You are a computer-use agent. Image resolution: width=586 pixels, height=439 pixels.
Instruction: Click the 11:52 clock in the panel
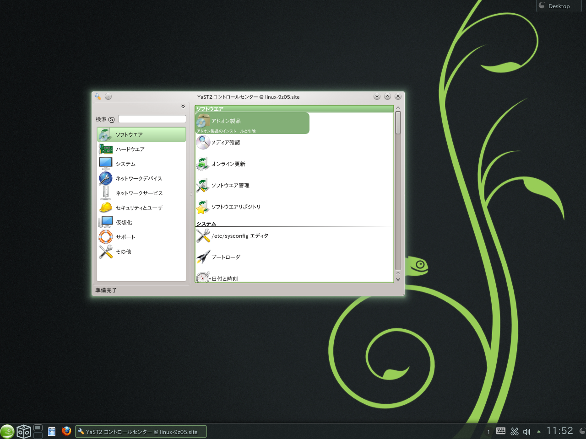[x=559, y=431]
